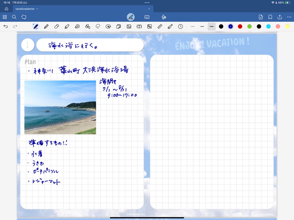This screenshot has width=294, height=220.
Task: Pick the red color swatch
Action: point(240,27)
